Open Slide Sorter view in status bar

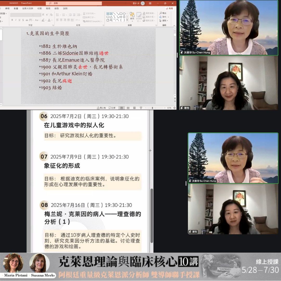tap(128, 108)
